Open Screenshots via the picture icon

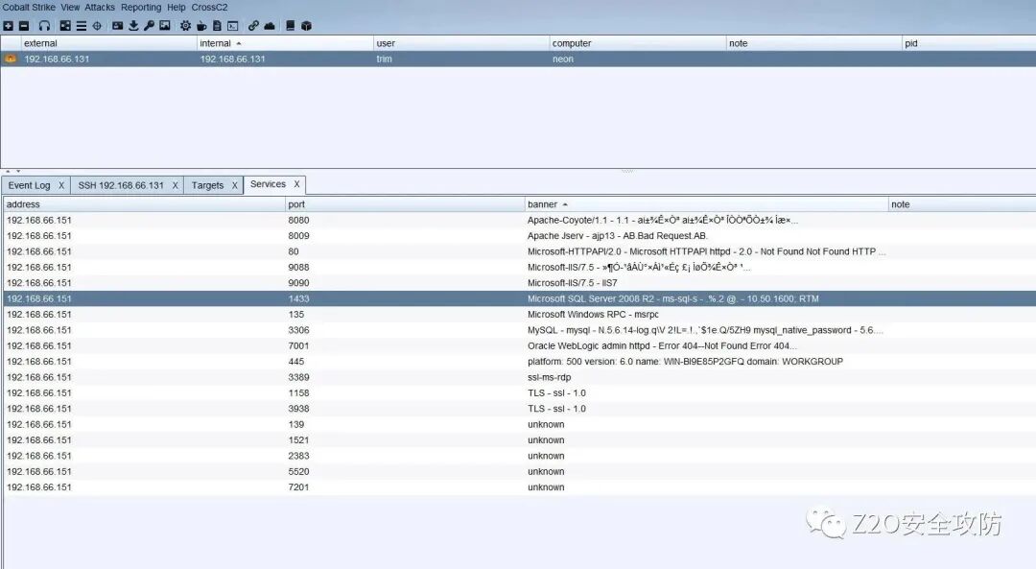pyautogui.click(x=165, y=26)
